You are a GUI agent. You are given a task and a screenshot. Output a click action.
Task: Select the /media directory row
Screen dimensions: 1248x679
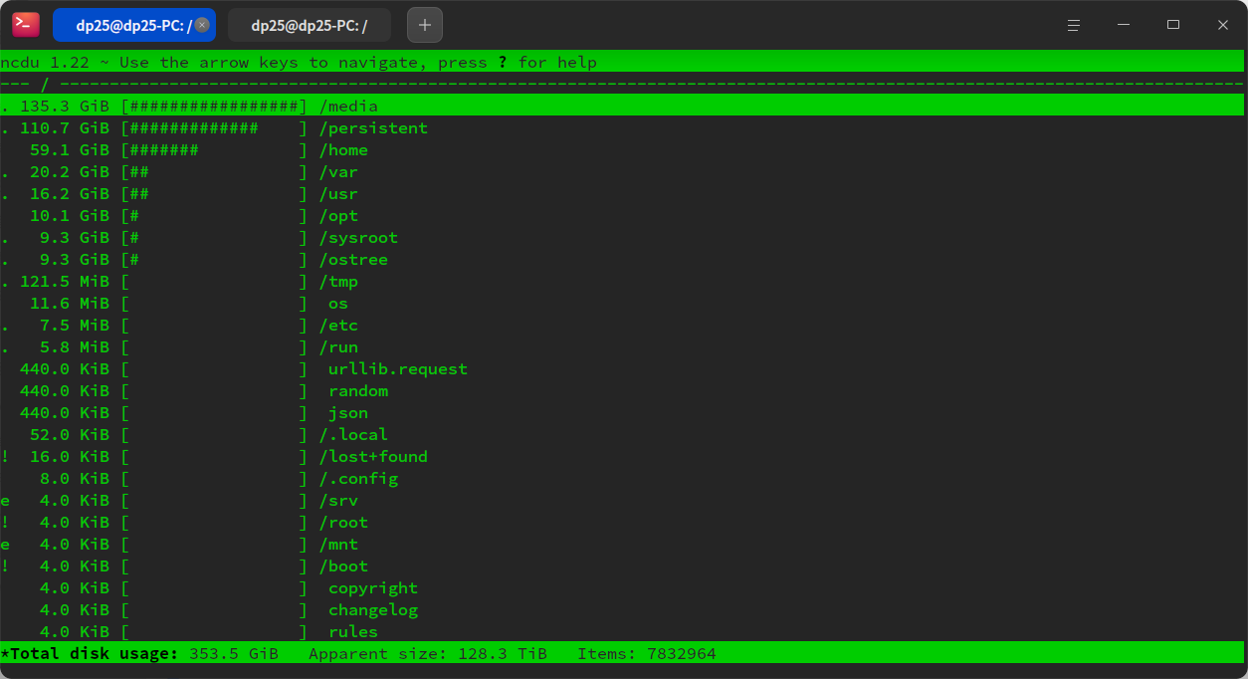[622, 107]
